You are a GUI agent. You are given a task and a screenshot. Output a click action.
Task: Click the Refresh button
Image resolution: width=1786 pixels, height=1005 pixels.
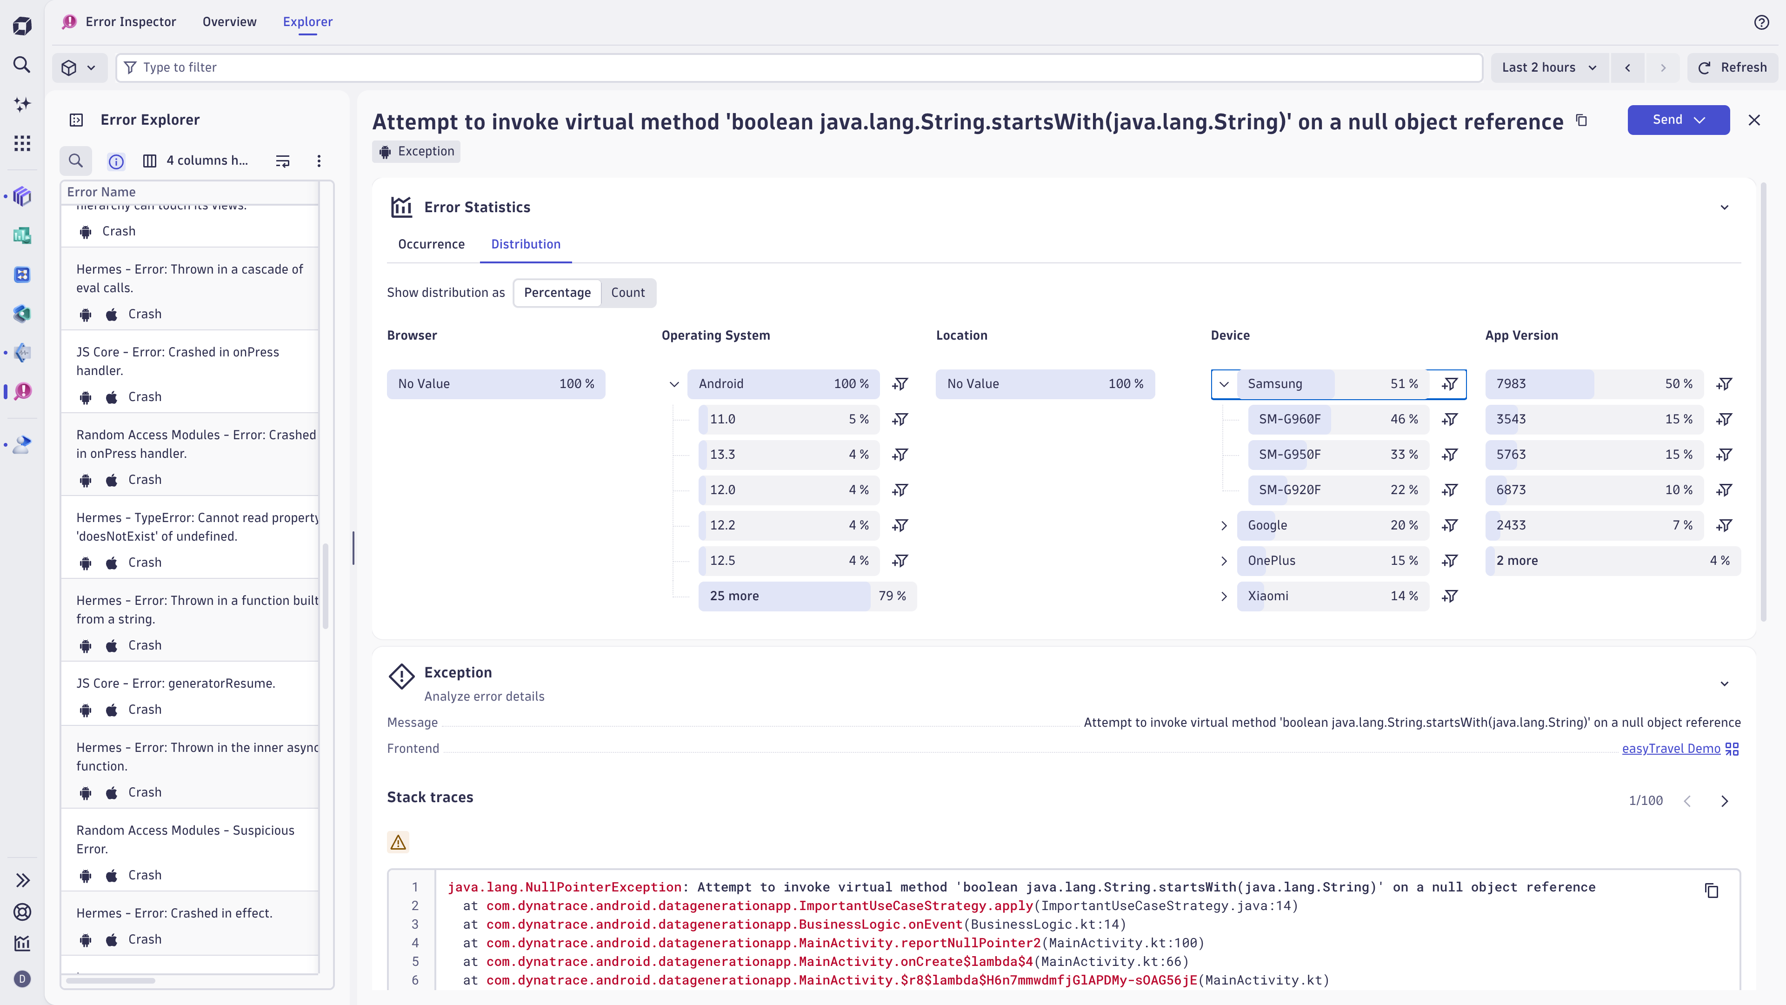[x=1732, y=67]
